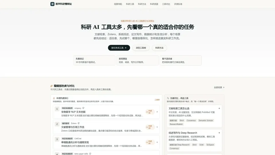Click the 超能文献 Deep Research tag
This screenshot has height=155, width=275.
point(180,145)
